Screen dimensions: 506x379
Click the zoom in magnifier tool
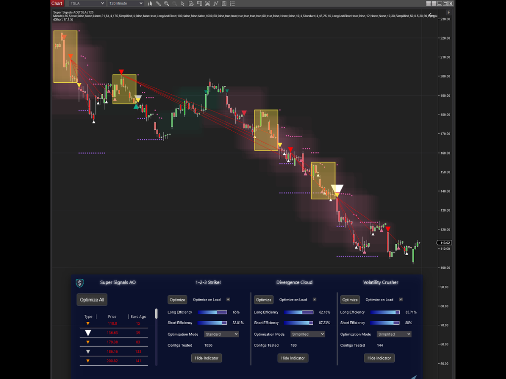click(167, 3)
